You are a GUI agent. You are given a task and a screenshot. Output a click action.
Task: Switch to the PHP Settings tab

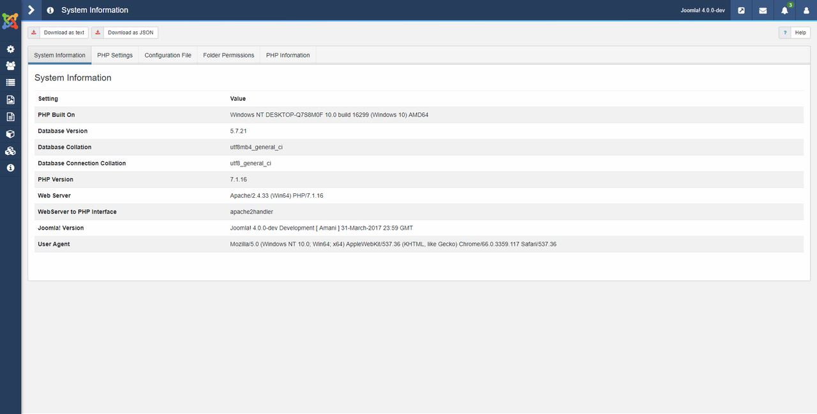115,55
